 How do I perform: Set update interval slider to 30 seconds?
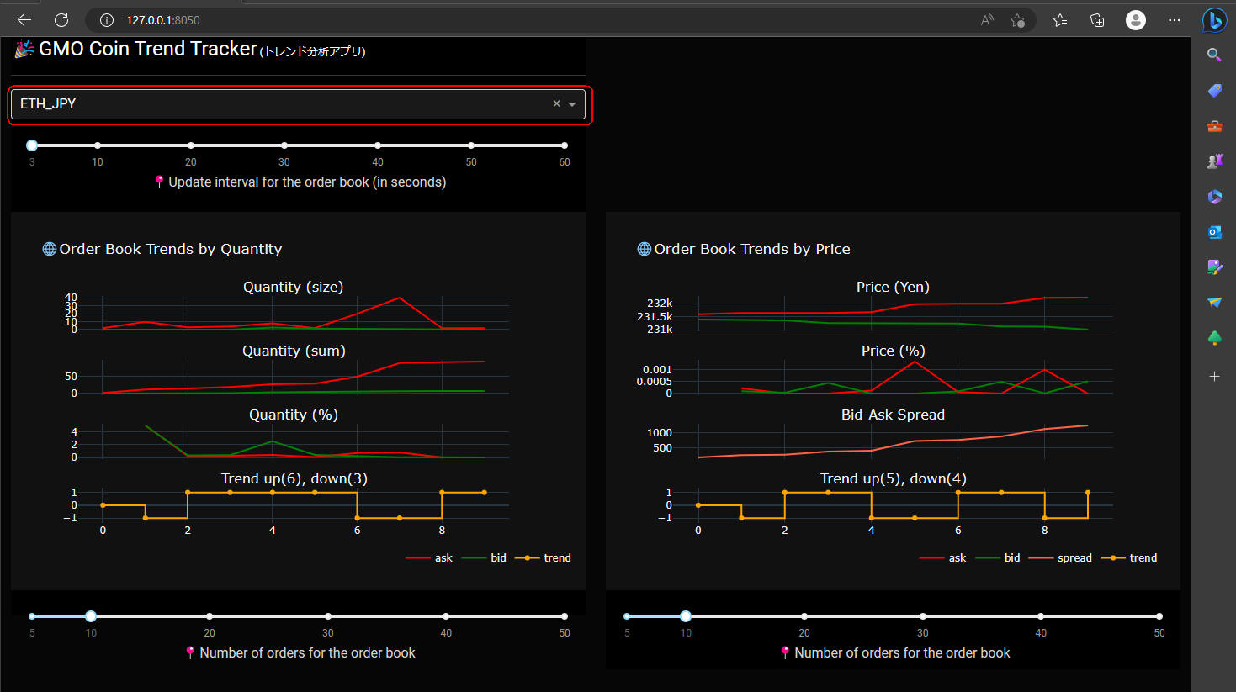284,145
